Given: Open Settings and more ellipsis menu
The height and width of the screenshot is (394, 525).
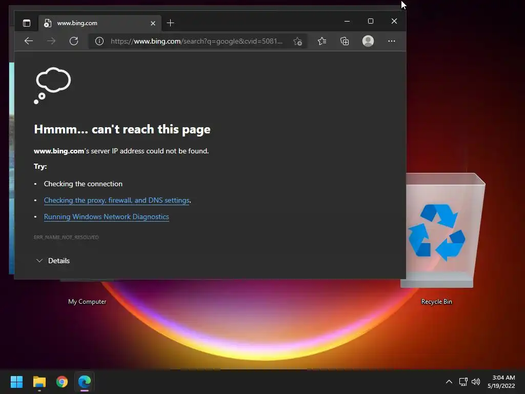Looking at the screenshot, I should (x=391, y=41).
